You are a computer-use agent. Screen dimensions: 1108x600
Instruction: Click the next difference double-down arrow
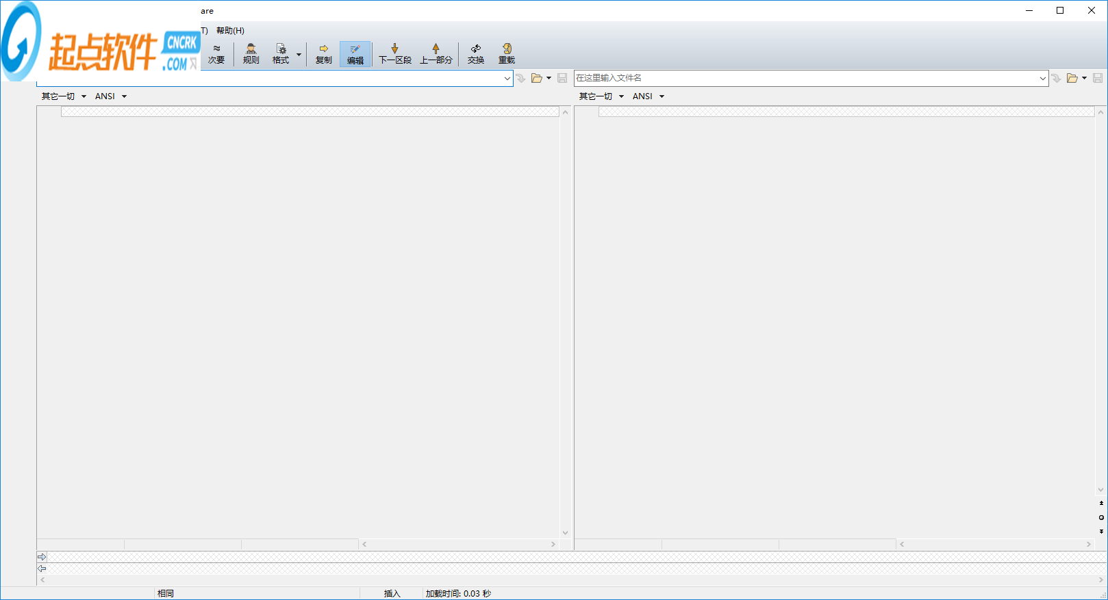pos(1101,531)
